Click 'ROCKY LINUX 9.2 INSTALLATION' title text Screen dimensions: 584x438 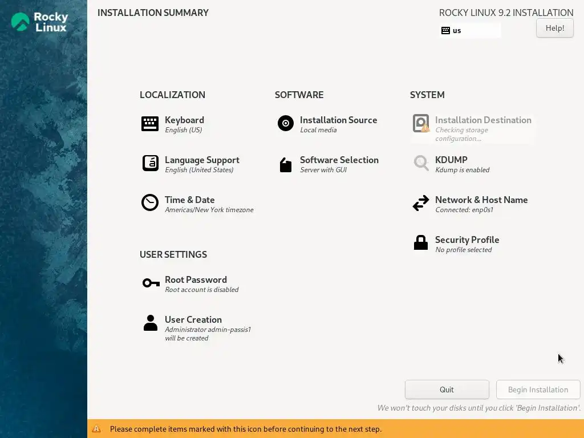pos(506,13)
